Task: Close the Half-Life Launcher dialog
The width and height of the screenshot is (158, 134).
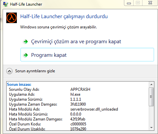Action: 150,3
